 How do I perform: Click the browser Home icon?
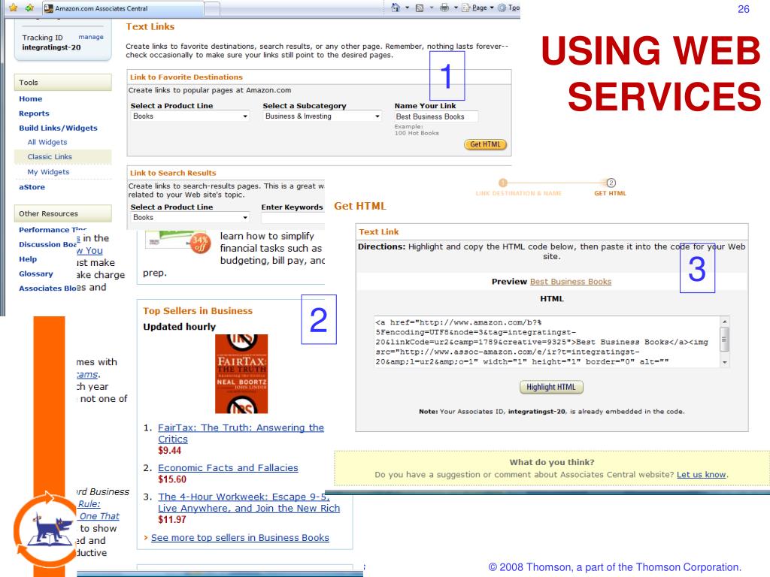click(x=396, y=8)
